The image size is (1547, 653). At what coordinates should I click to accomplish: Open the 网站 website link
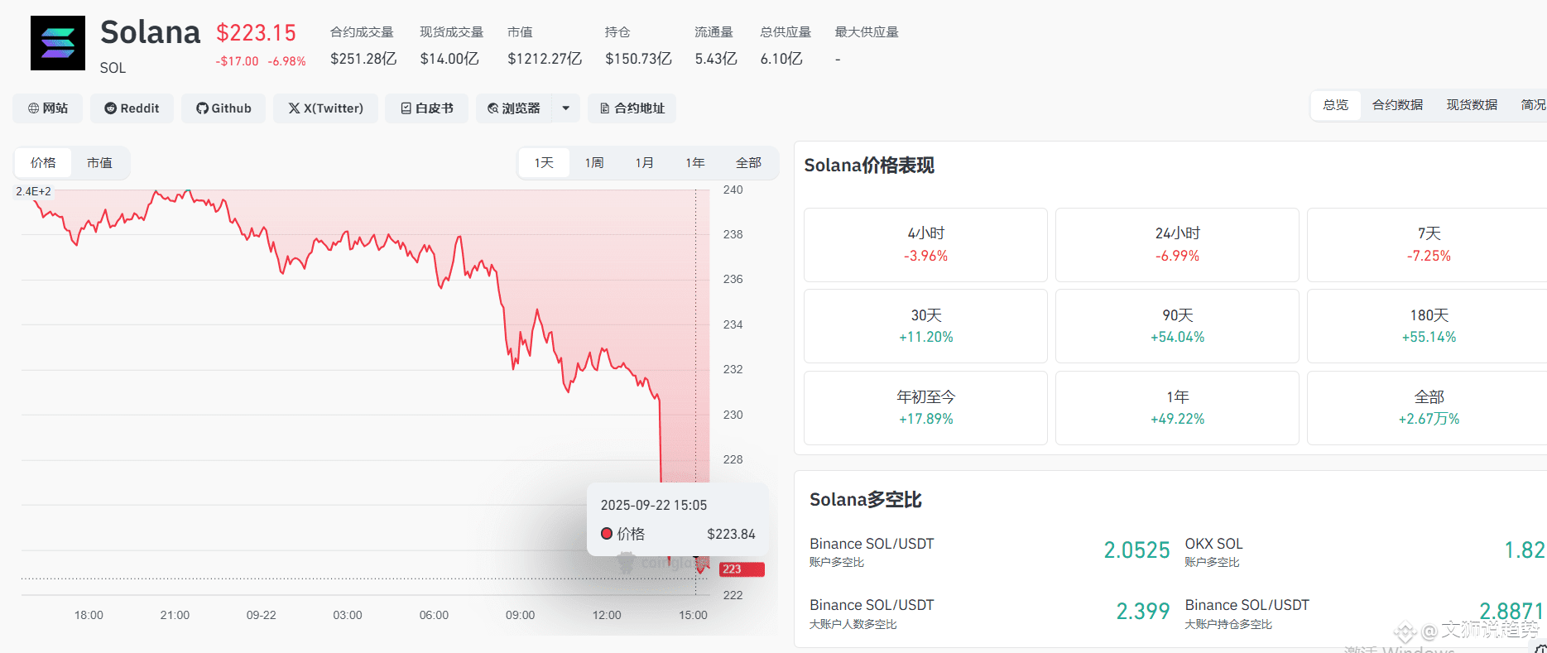pos(47,108)
